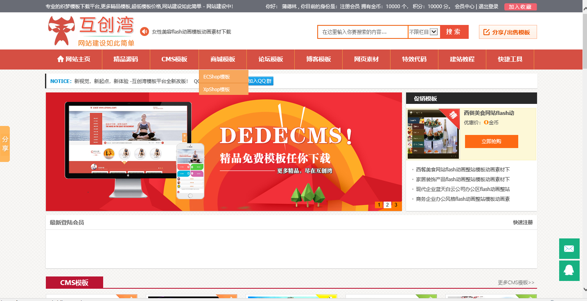Click 女性美容flash动画模板 announcement link

point(191,31)
